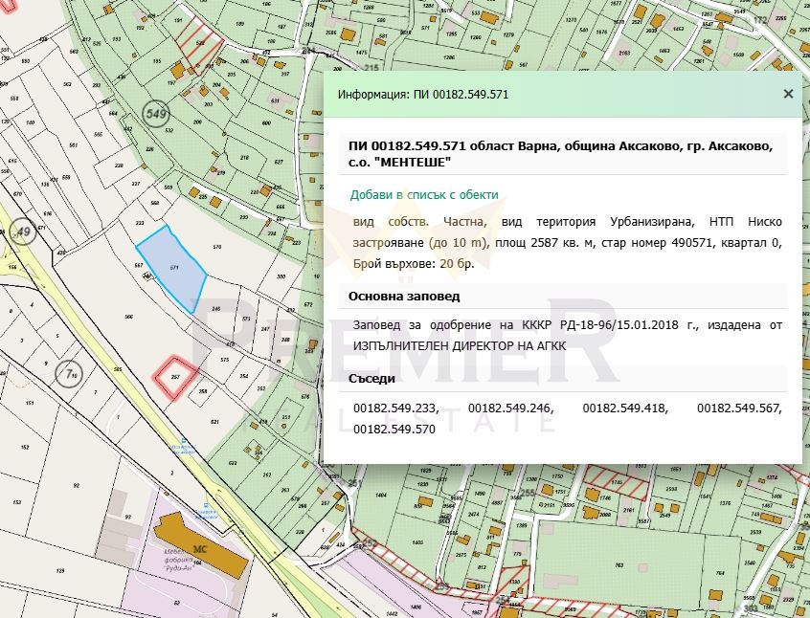Click the road number badge 549

pyautogui.click(x=156, y=113)
